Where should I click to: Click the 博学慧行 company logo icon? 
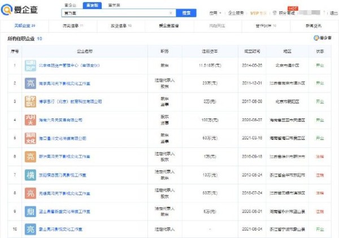30,102
